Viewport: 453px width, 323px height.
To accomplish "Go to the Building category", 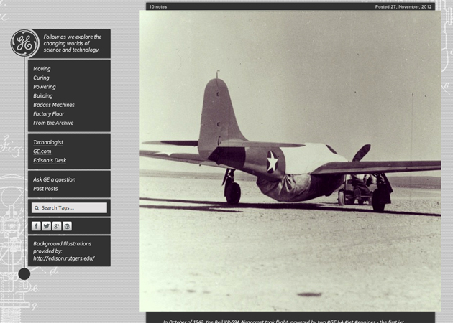I will click(42, 96).
